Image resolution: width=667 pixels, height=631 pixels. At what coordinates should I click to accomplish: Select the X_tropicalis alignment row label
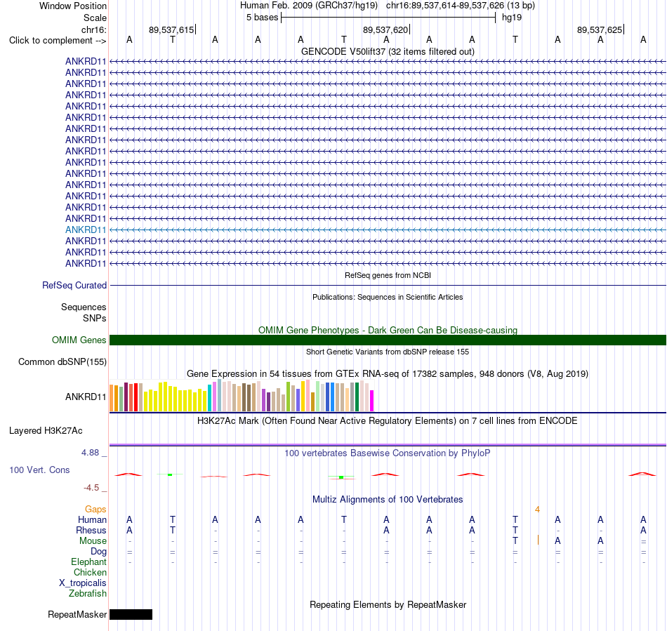pos(83,583)
